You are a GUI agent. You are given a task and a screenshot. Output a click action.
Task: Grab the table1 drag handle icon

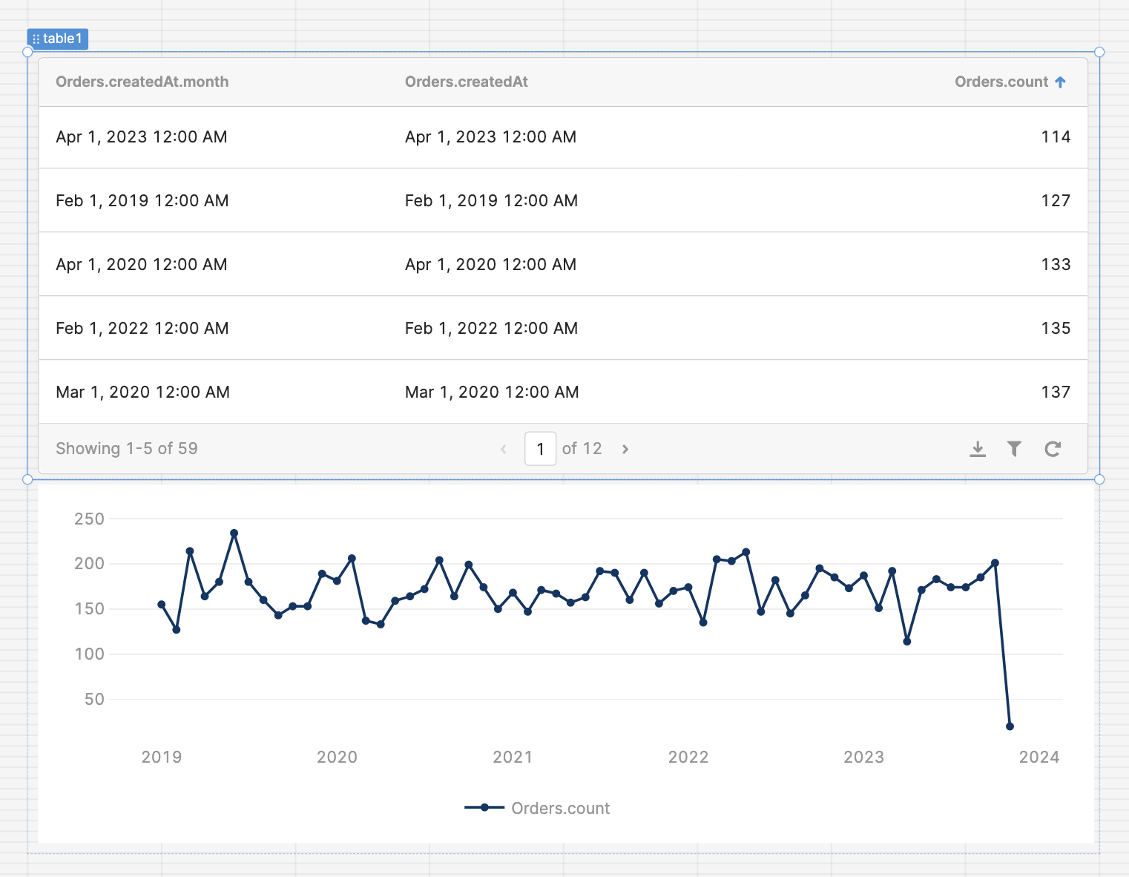[36, 39]
